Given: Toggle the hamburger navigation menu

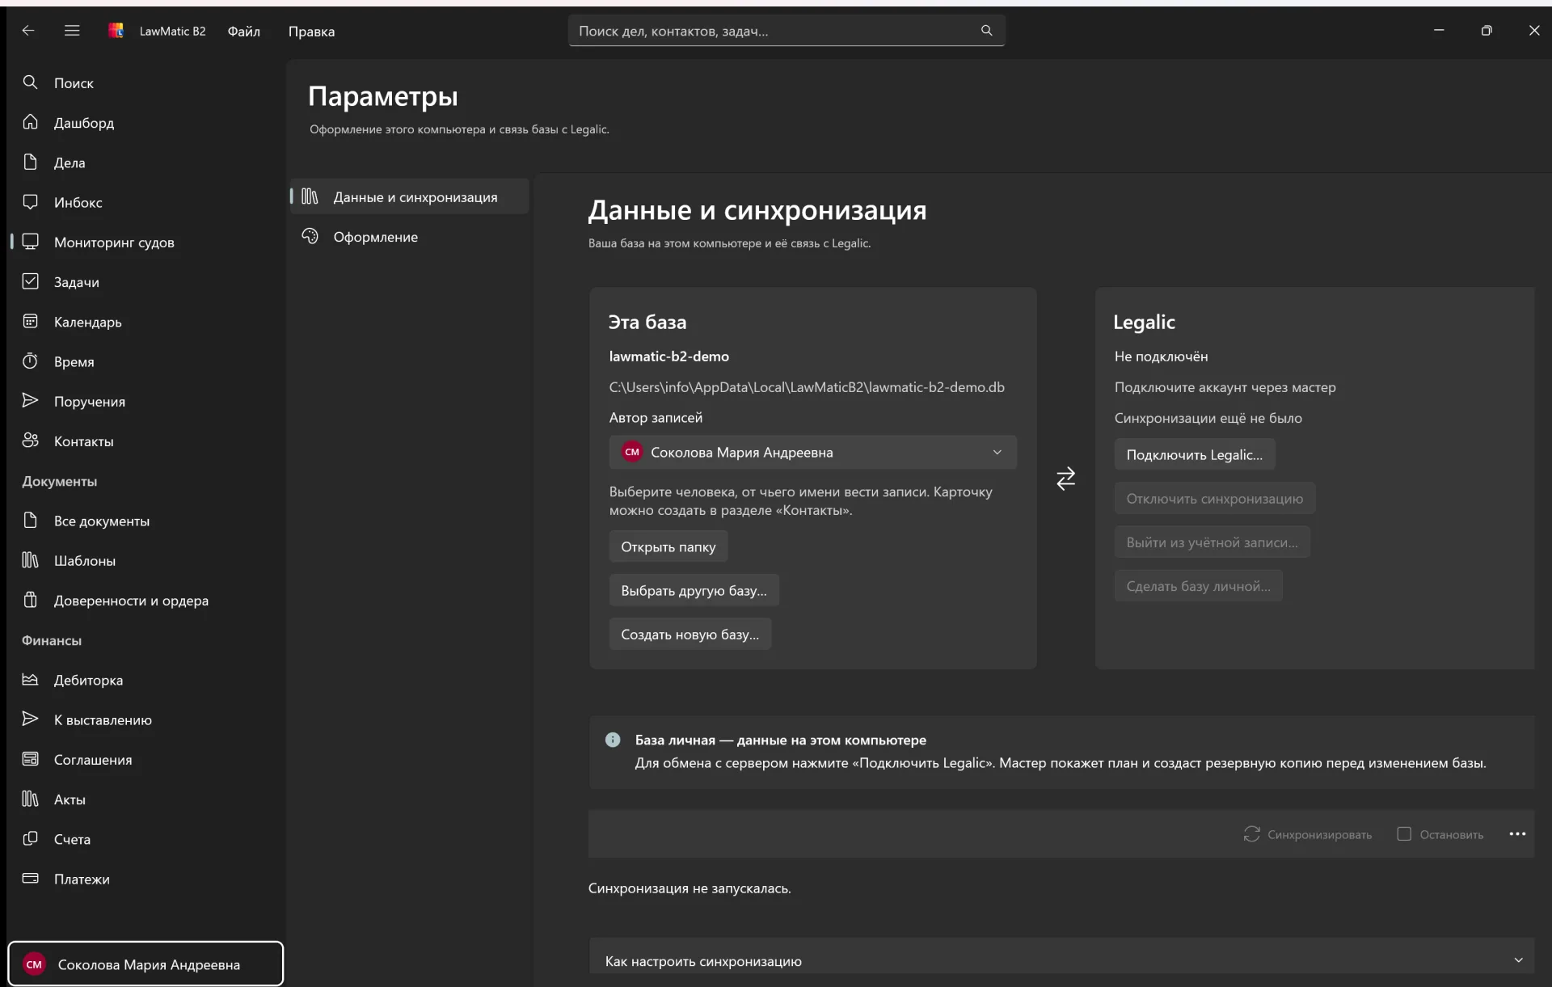Looking at the screenshot, I should (72, 31).
